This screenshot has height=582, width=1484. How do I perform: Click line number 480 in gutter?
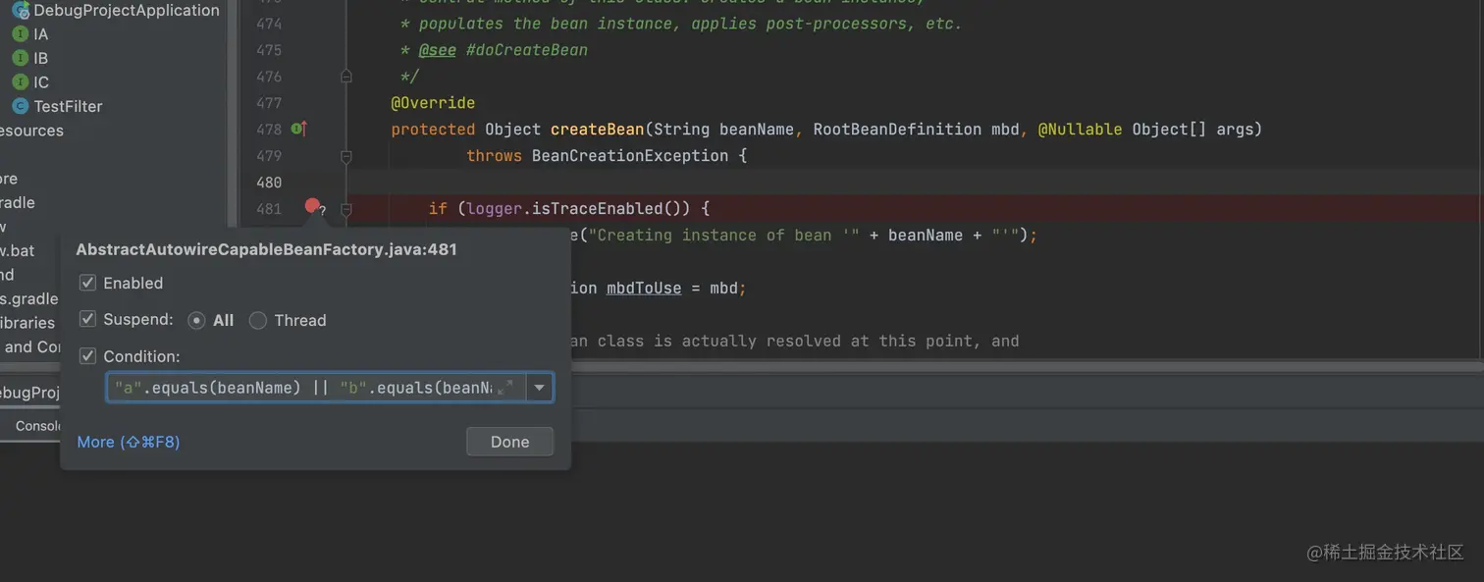(269, 183)
